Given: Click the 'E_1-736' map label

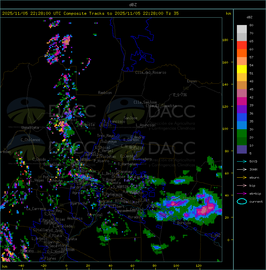Looking at the screenshot, I should click(x=180, y=95).
